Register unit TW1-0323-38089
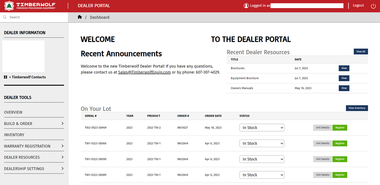 coord(340,175)
